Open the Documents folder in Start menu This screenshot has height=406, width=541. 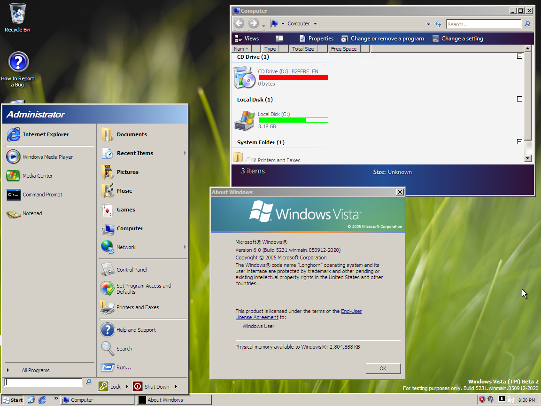pos(144,134)
